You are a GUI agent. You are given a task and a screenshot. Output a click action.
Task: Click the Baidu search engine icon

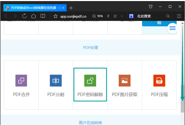tap(131, 16)
